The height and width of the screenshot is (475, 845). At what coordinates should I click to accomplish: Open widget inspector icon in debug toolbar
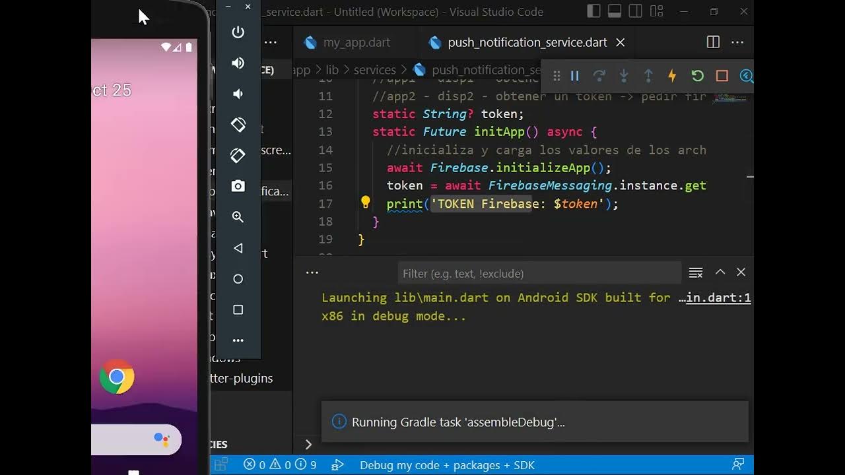point(746,76)
